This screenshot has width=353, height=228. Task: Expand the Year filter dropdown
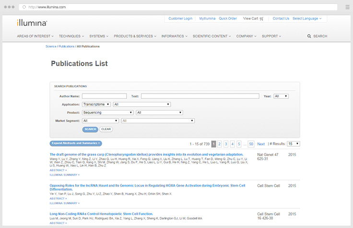(x=281, y=96)
